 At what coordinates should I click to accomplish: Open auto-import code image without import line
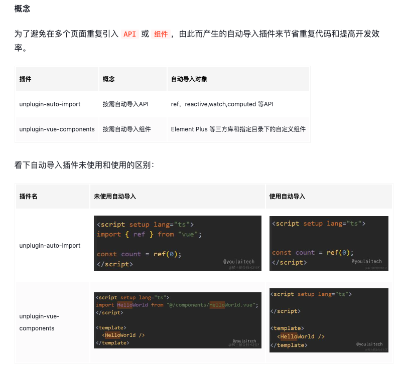pyautogui.click(x=329, y=243)
